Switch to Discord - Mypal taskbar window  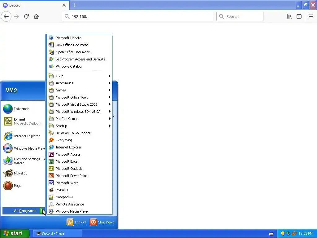(57, 233)
